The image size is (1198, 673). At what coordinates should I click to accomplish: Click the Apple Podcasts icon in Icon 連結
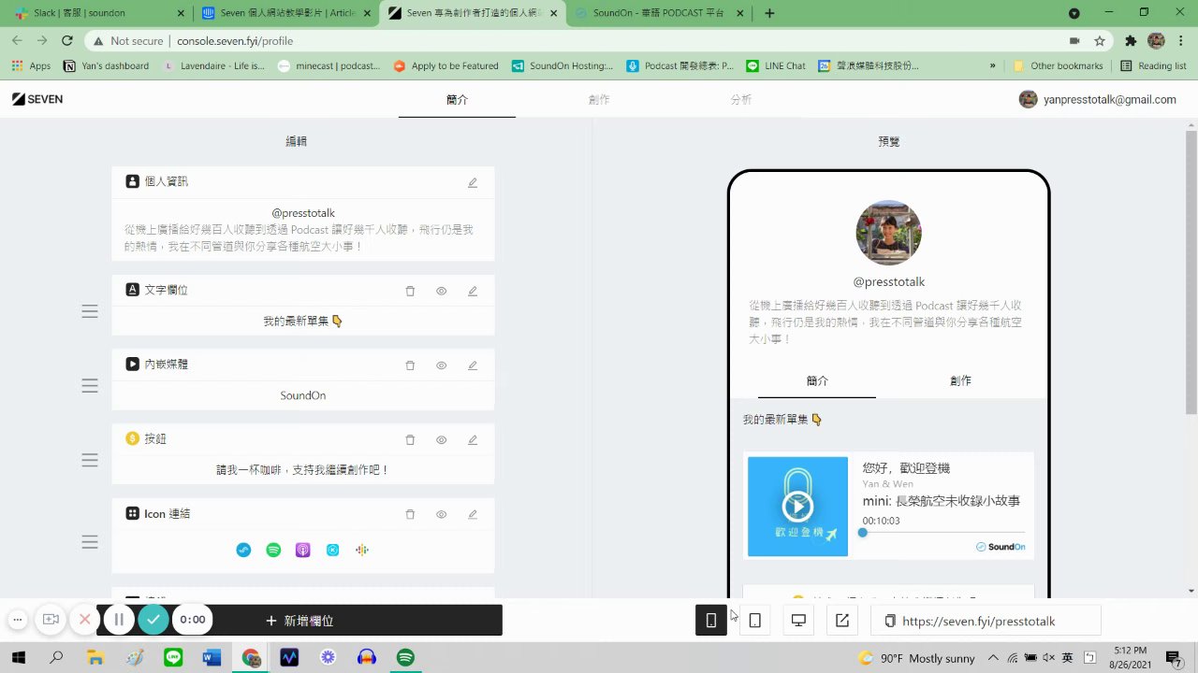(303, 551)
